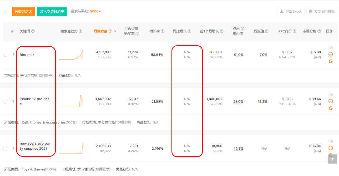The image size is (339, 176).
Task: Check the iphone 12 pro case row checkbox
Action: (x=5, y=102)
